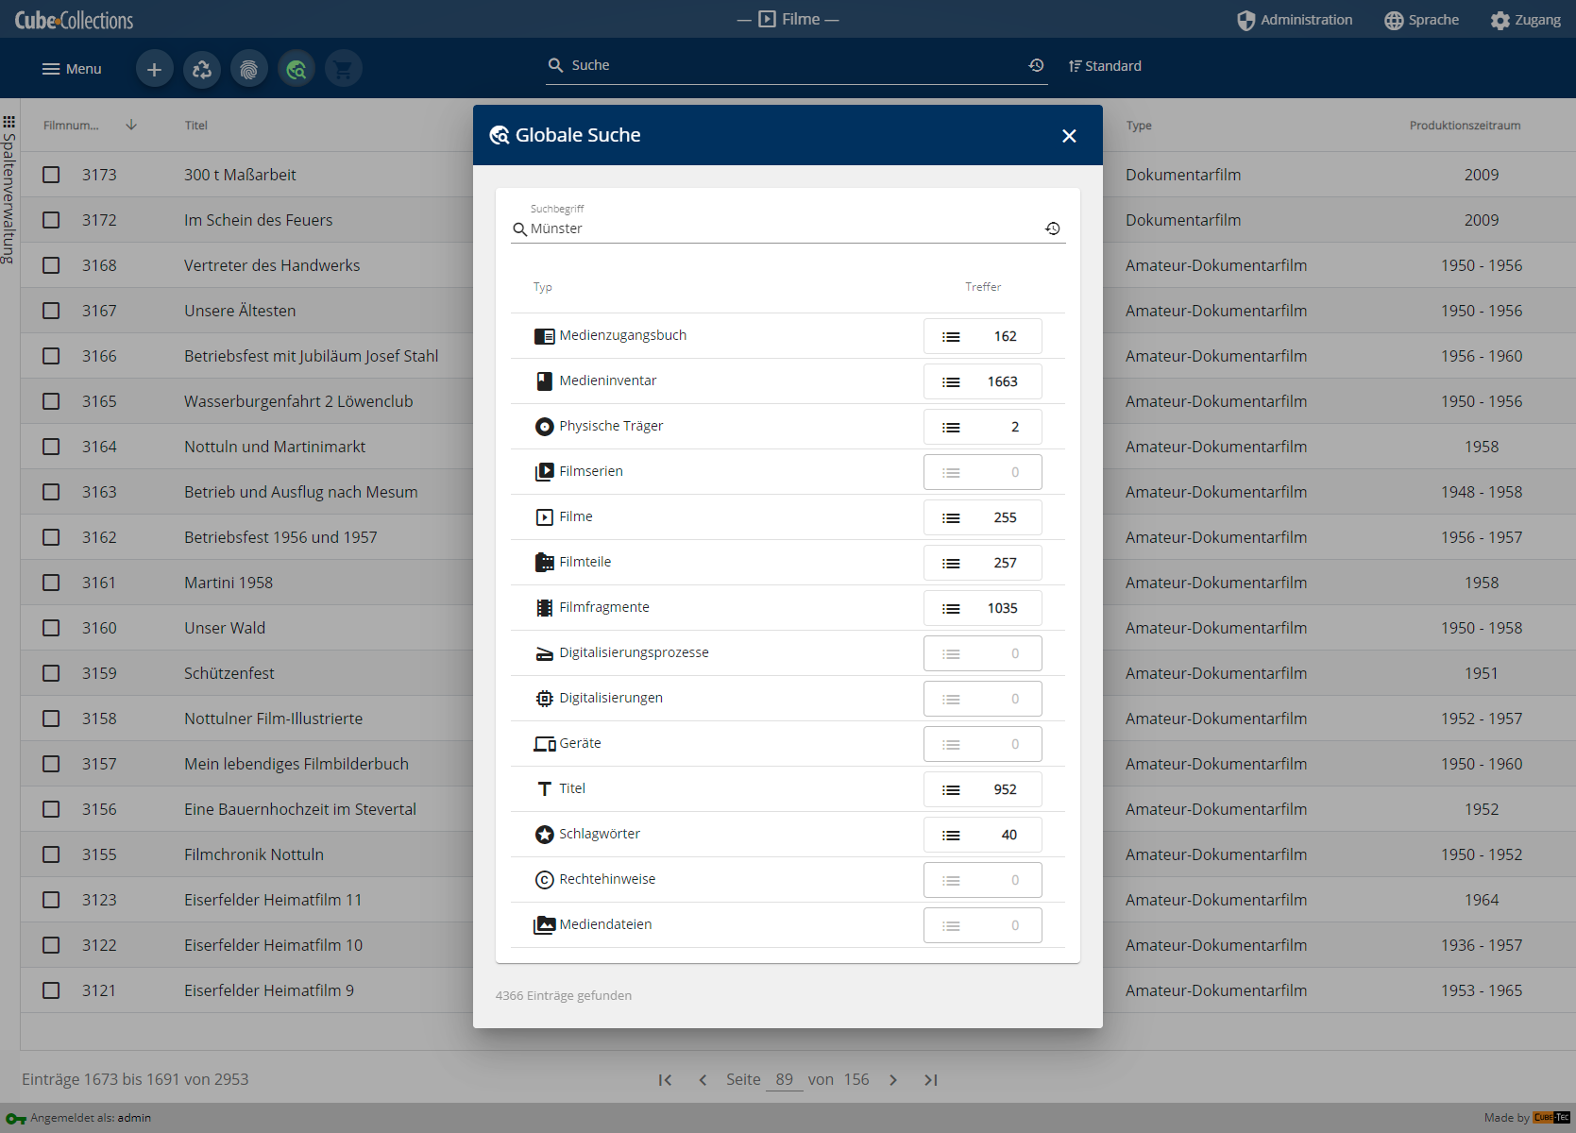Open the global search toolbar icon

297,69
